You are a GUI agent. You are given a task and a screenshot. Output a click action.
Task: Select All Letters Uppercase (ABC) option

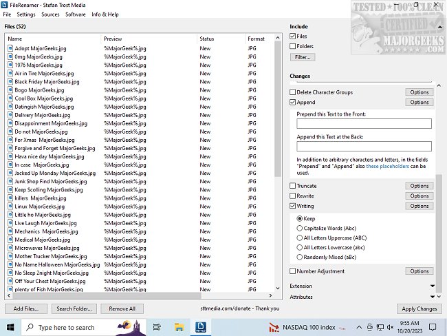[299, 238]
